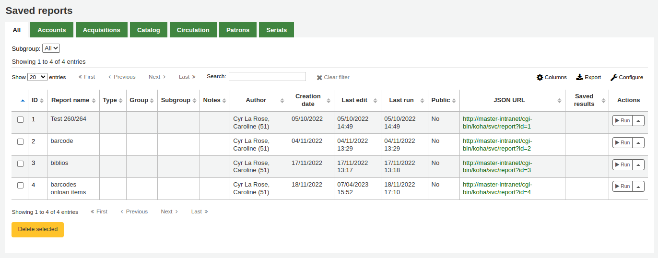Open JSON URL link for report id=4
The height and width of the screenshot is (258, 658).
tap(497, 188)
